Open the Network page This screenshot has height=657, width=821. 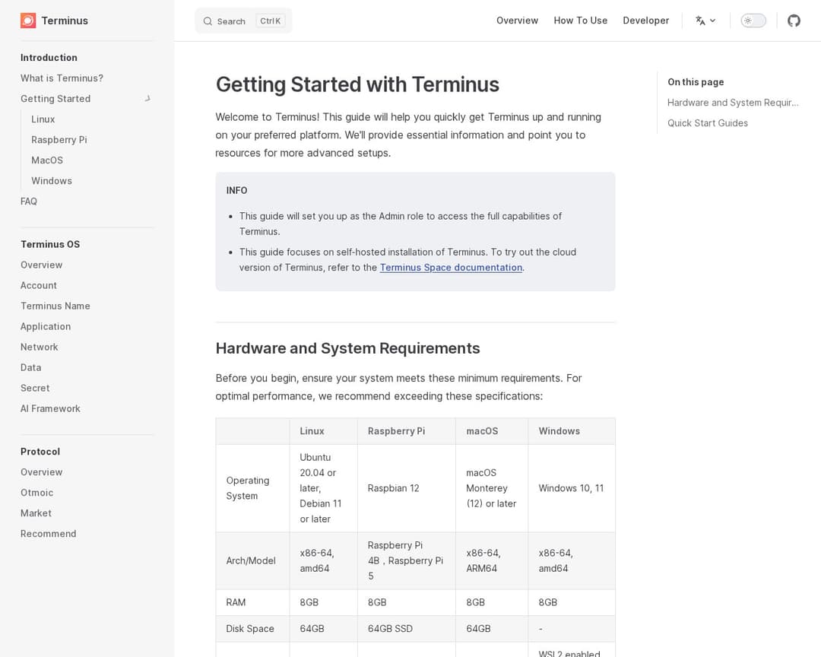click(x=40, y=347)
